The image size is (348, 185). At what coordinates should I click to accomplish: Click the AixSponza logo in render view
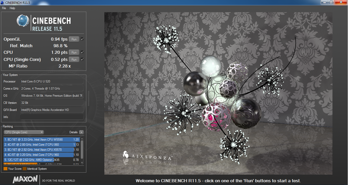point(125,155)
